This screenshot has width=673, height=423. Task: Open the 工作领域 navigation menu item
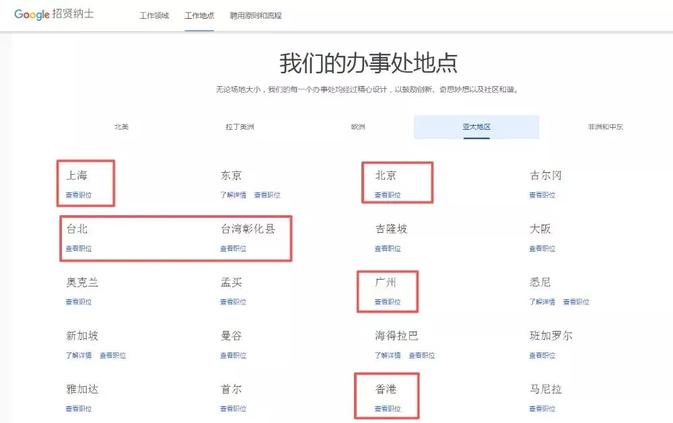(x=154, y=15)
